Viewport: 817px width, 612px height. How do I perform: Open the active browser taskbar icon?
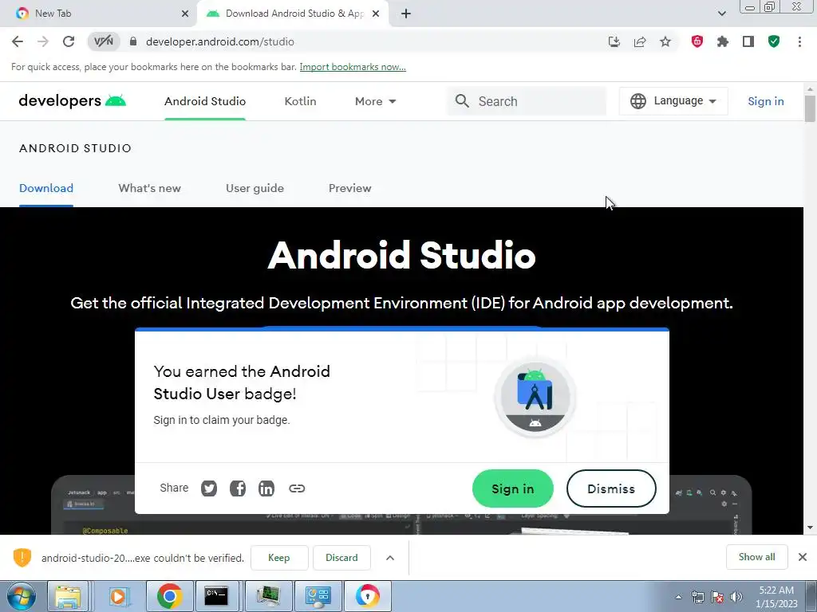click(368, 596)
